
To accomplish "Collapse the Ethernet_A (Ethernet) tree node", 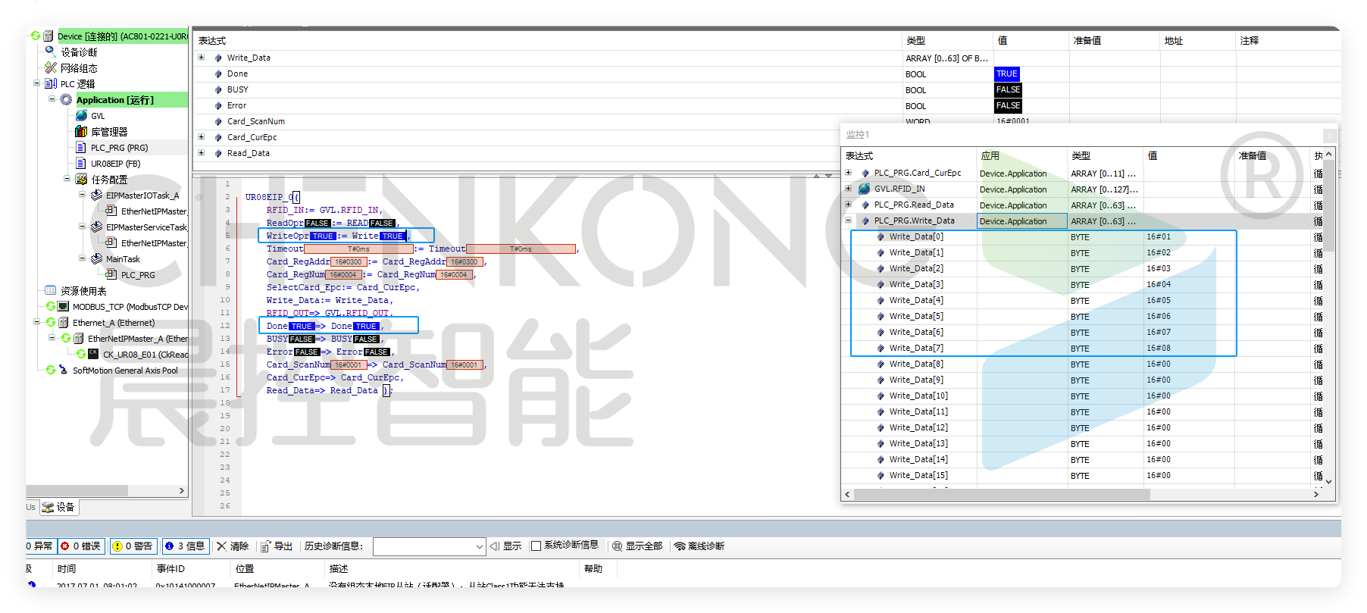I will (x=36, y=322).
